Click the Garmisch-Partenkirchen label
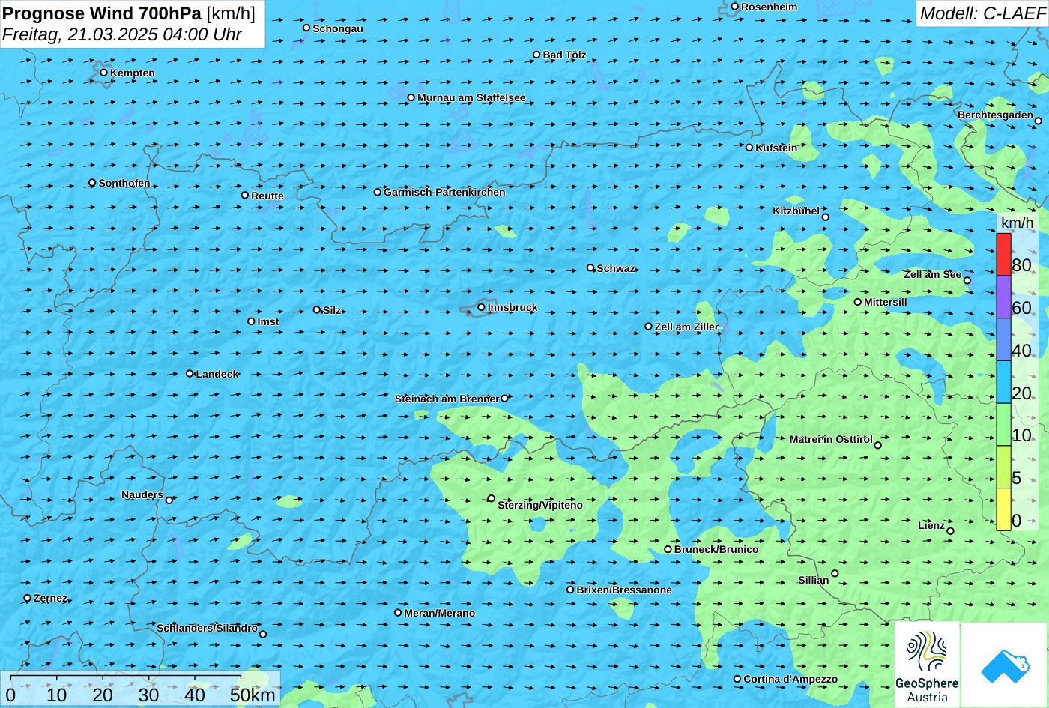The height and width of the screenshot is (708, 1049). point(444,193)
